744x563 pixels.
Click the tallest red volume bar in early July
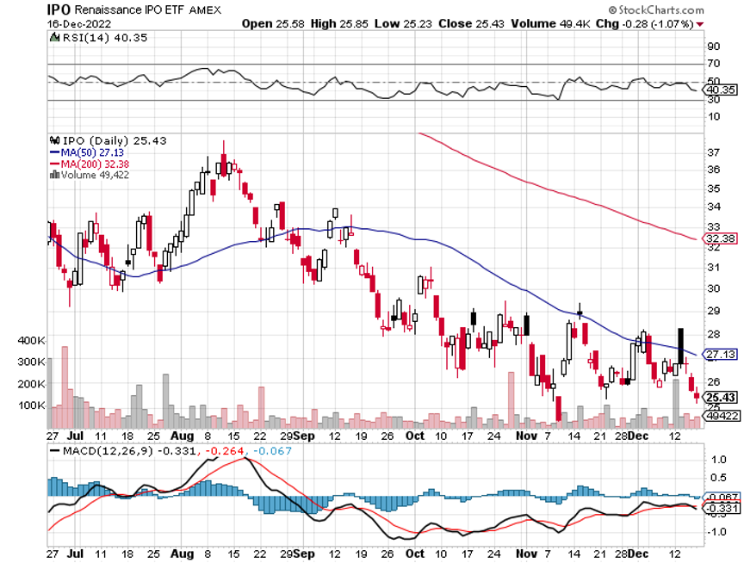(x=65, y=387)
